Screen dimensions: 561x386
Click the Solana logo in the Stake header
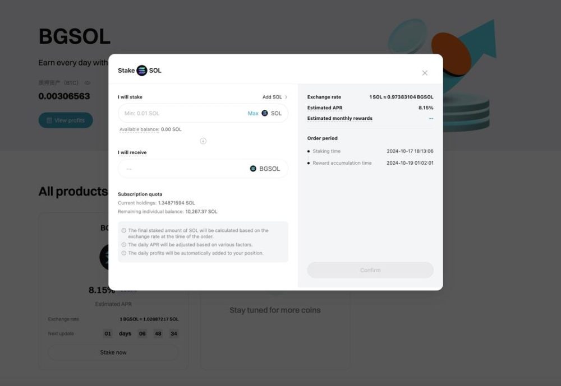[142, 71]
